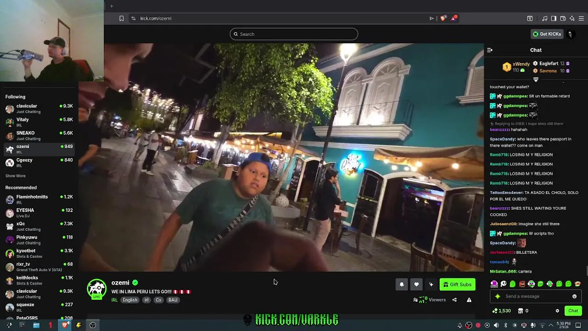The width and height of the screenshot is (588, 331).
Task: Open the user profile avatar menu
Action: click(x=571, y=34)
